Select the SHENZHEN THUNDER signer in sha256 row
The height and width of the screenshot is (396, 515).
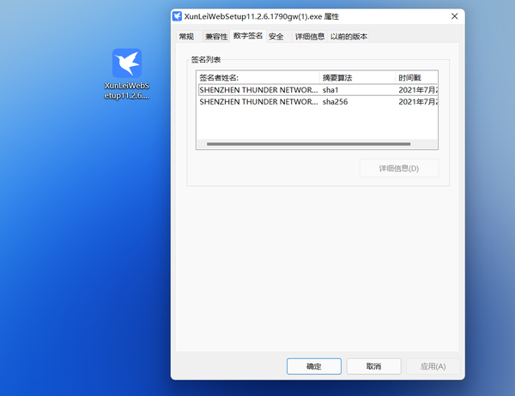point(258,102)
